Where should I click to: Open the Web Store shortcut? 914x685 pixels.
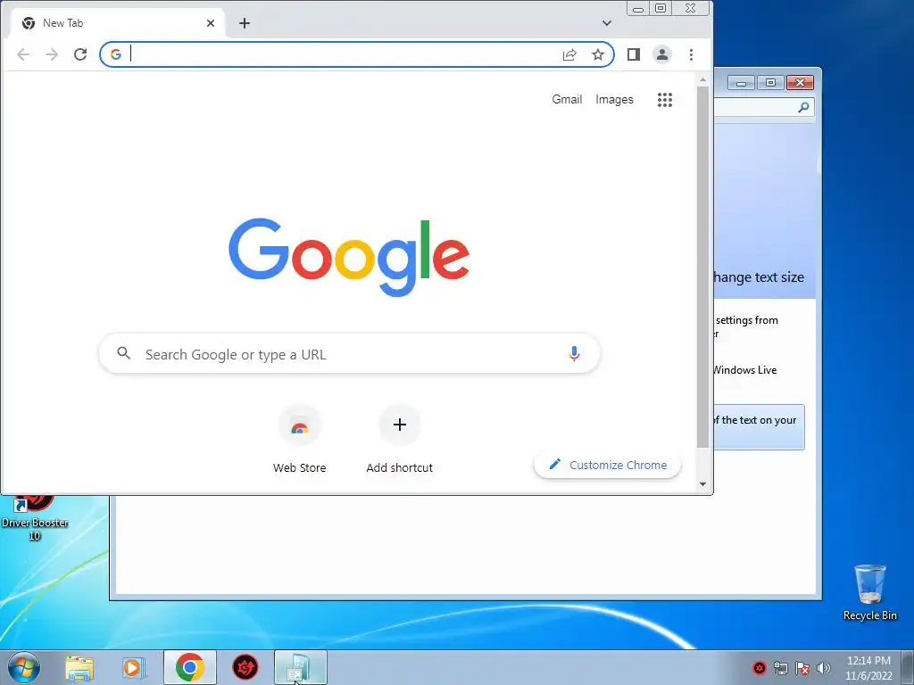pos(300,439)
